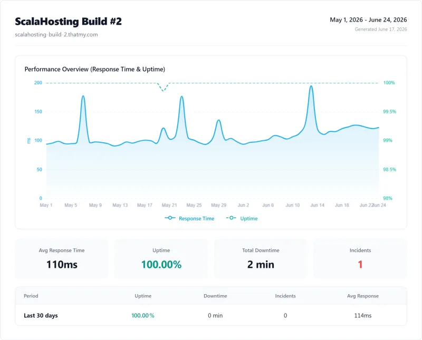422x340 pixels.
Task: Click the Jun 18 x-axis label
Action: [342, 205]
